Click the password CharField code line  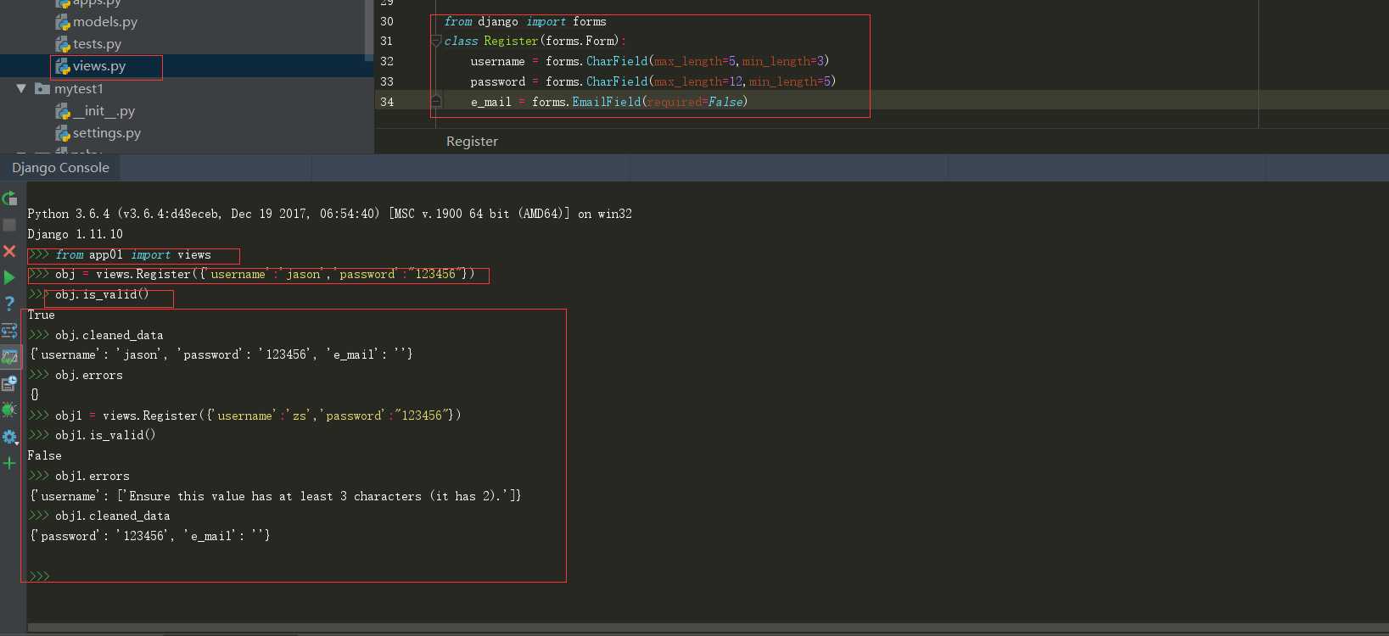click(x=653, y=81)
